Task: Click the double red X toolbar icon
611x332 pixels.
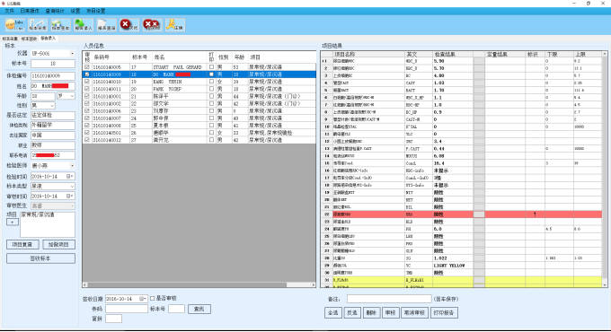Action: pos(152,25)
